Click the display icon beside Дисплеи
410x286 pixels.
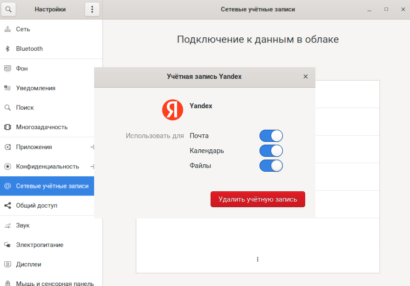[7, 265]
